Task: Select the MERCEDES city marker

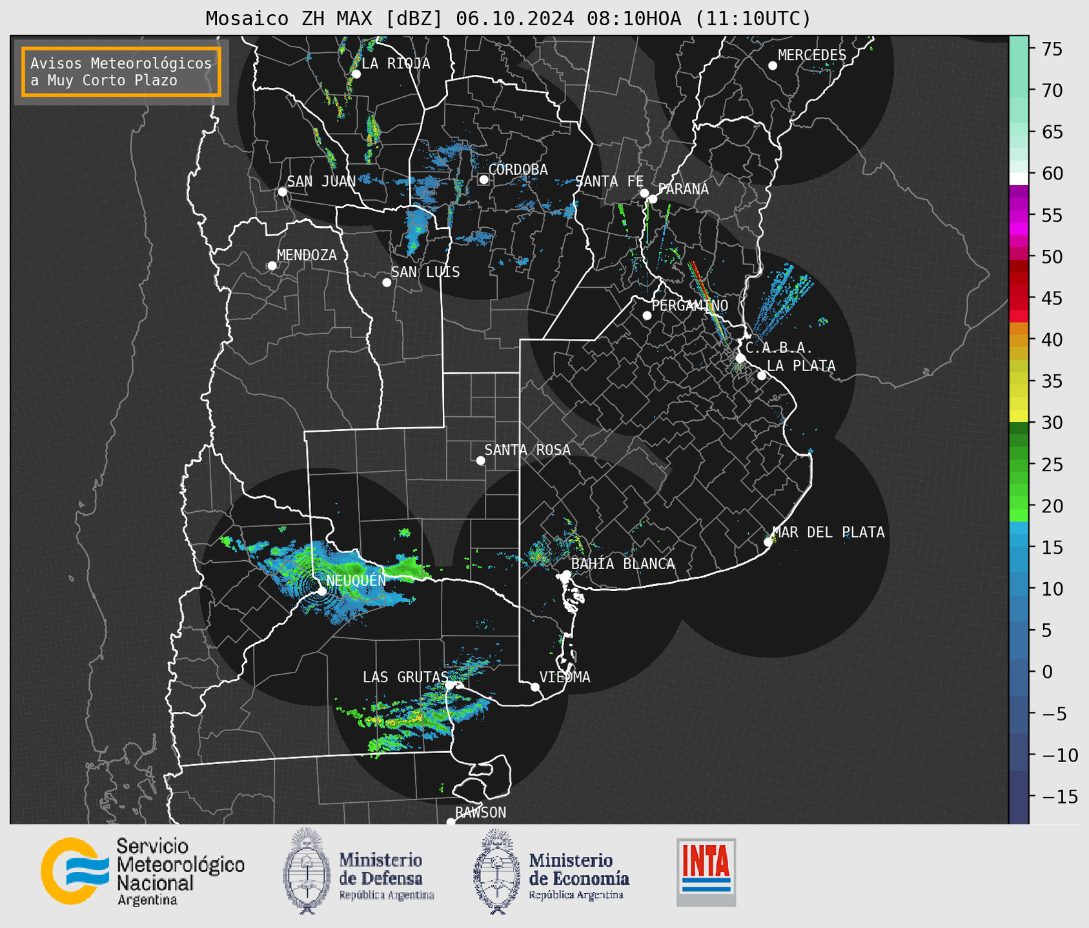Action: [x=773, y=66]
